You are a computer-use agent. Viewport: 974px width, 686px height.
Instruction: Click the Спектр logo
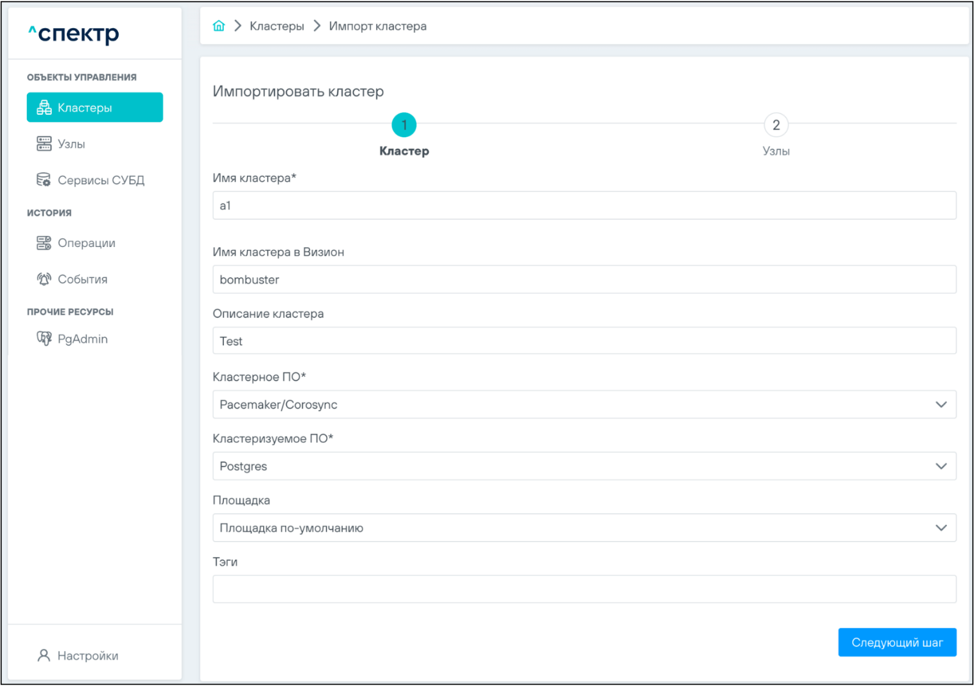pyautogui.click(x=74, y=33)
